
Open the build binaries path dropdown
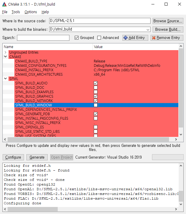click(x=148, y=30)
